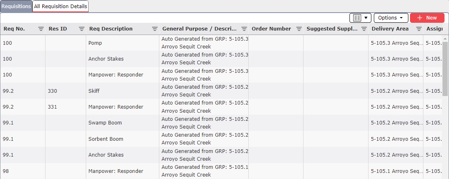Open the Suggested Supplier column filter menu

tap(364, 29)
